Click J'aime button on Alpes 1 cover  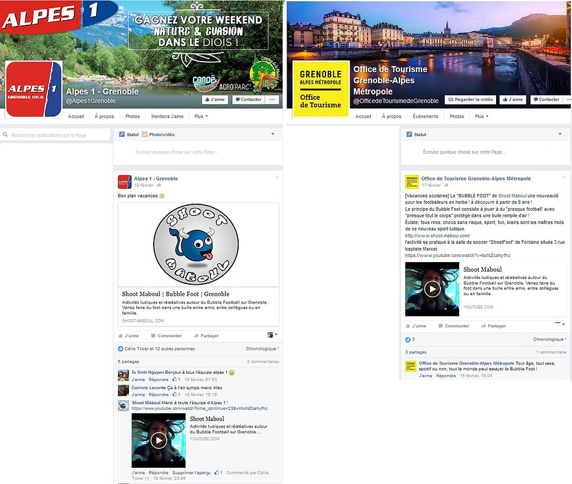[215, 100]
